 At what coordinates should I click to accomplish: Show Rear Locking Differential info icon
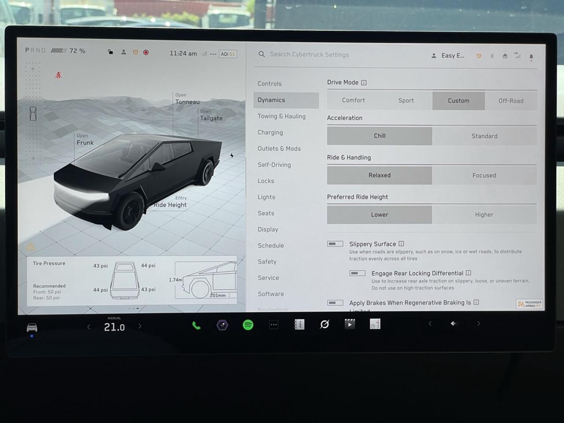[468, 273]
